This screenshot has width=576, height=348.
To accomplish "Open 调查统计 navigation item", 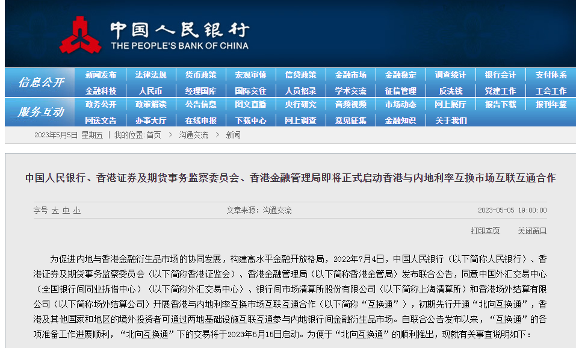I will pos(450,75).
